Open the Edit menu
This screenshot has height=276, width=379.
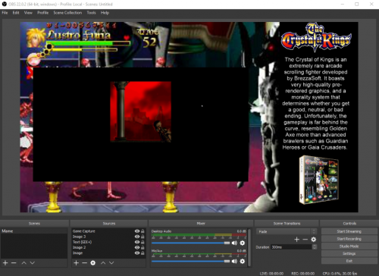click(16, 13)
